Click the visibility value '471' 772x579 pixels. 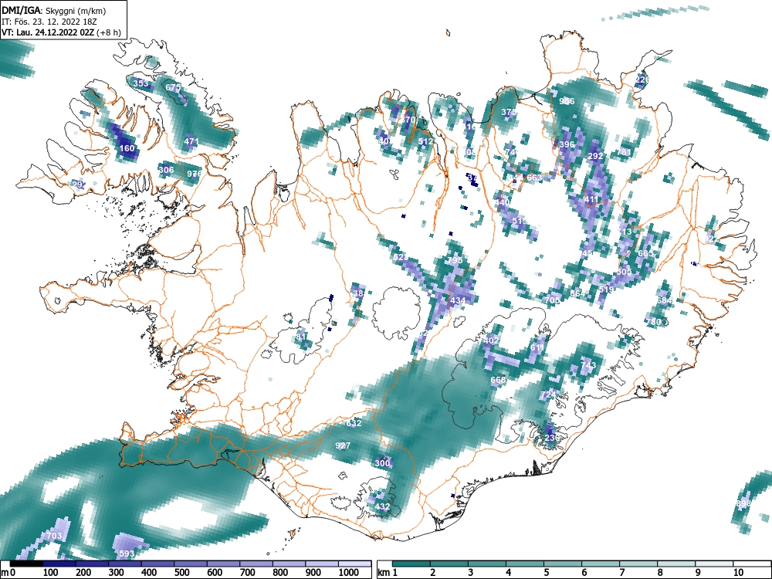click(191, 141)
